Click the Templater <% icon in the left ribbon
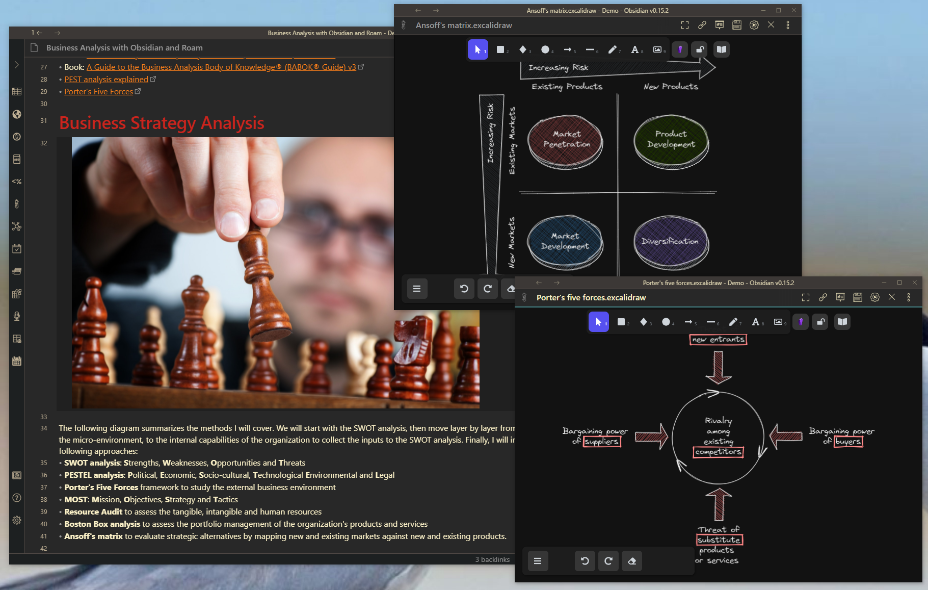This screenshot has height=590, width=928. [x=17, y=182]
